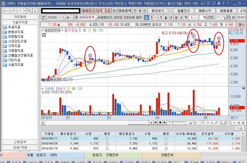247x163 pixels.
Task: Click the chart zoom slider handle
Action: pos(173,122)
